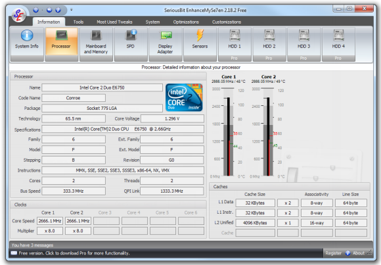Click Core 1 multiplier x 8.0

(50, 231)
